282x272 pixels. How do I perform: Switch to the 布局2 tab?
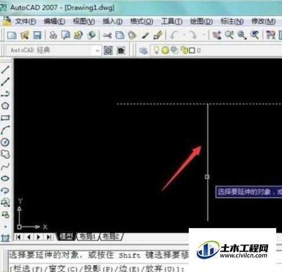(x=111, y=237)
